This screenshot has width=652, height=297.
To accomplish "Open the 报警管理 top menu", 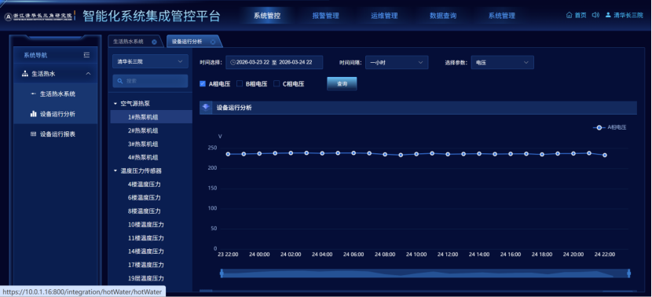I will [325, 16].
